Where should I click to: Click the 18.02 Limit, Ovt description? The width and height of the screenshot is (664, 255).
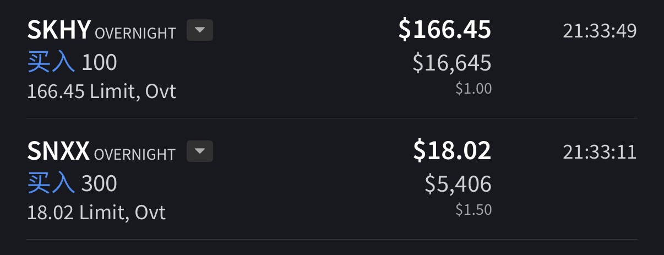coord(96,213)
